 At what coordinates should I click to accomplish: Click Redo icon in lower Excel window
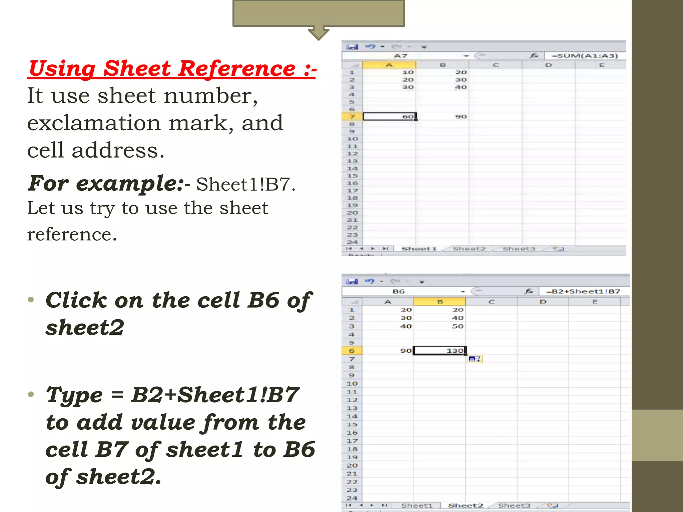coord(395,282)
